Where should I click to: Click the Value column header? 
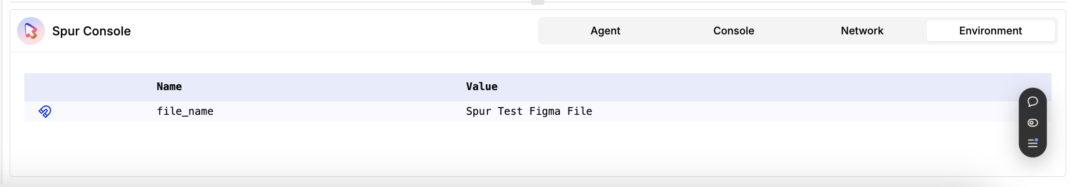tap(482, 87)
